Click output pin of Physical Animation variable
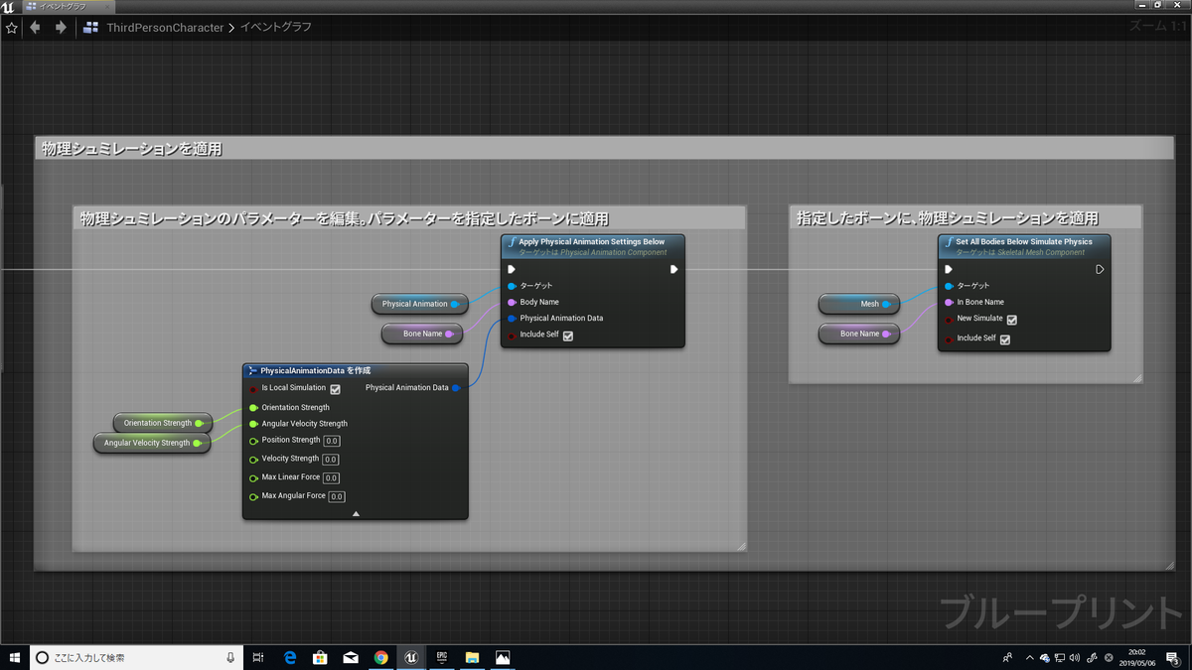Viewport: 1192px width, 670px height. click(455, 304)
